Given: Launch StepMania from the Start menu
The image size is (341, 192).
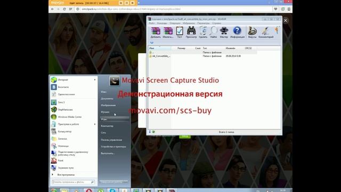Looking at the screenshot, I should point(74,109).
